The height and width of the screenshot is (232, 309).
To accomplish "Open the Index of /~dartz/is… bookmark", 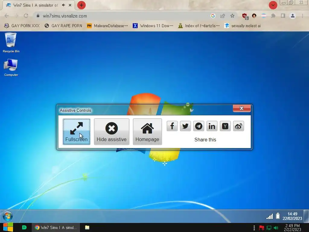I will pyautogui.click(x=199, y=26).
